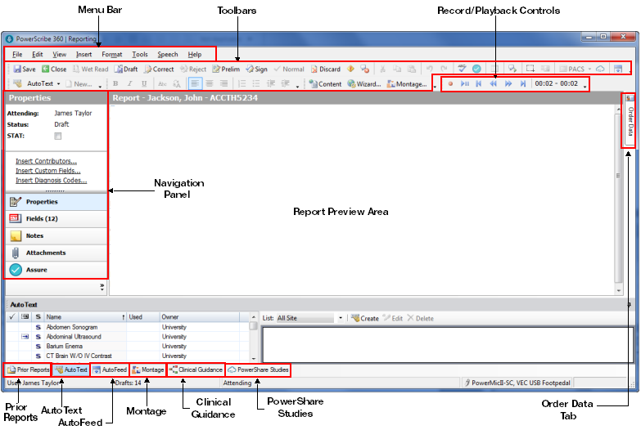
Task: Click the orange diamond icon after Discard
Action: [350, 69]
